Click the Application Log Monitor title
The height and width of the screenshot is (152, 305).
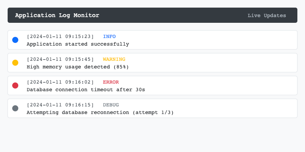(57, 16)
